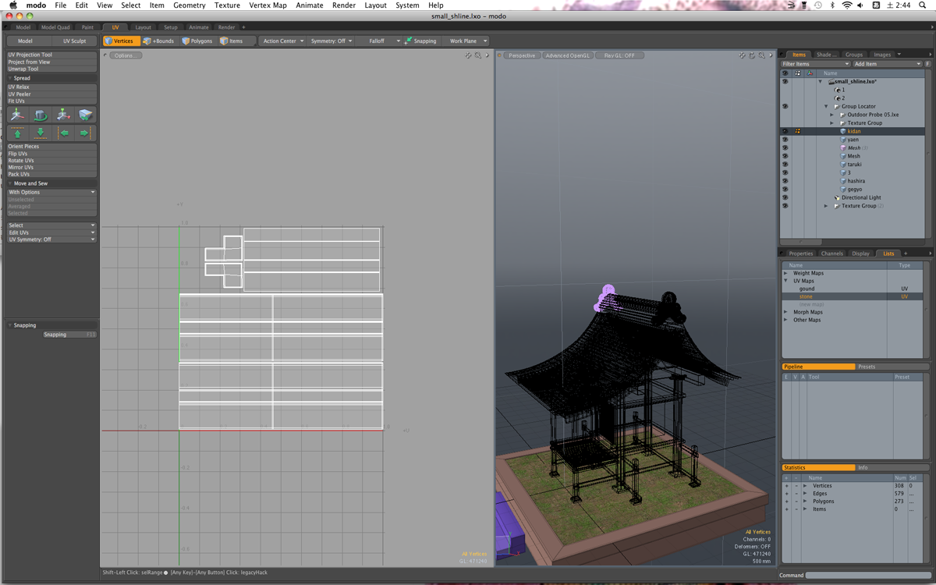Toggle visibility of the taruki mesh
Screen dimensions: 936x585
[x=785, y=165]
